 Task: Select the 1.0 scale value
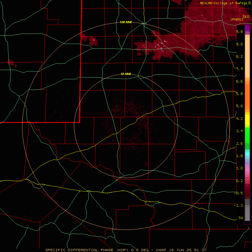click(239, 168)
